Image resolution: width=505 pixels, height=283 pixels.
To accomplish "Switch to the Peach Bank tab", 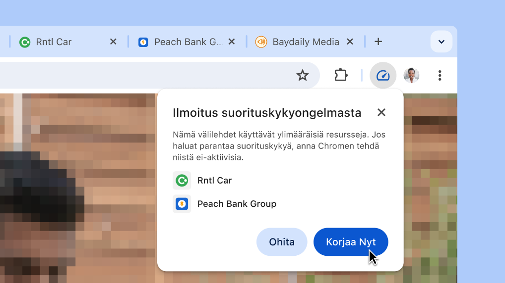I will click(x=187, y=42).
